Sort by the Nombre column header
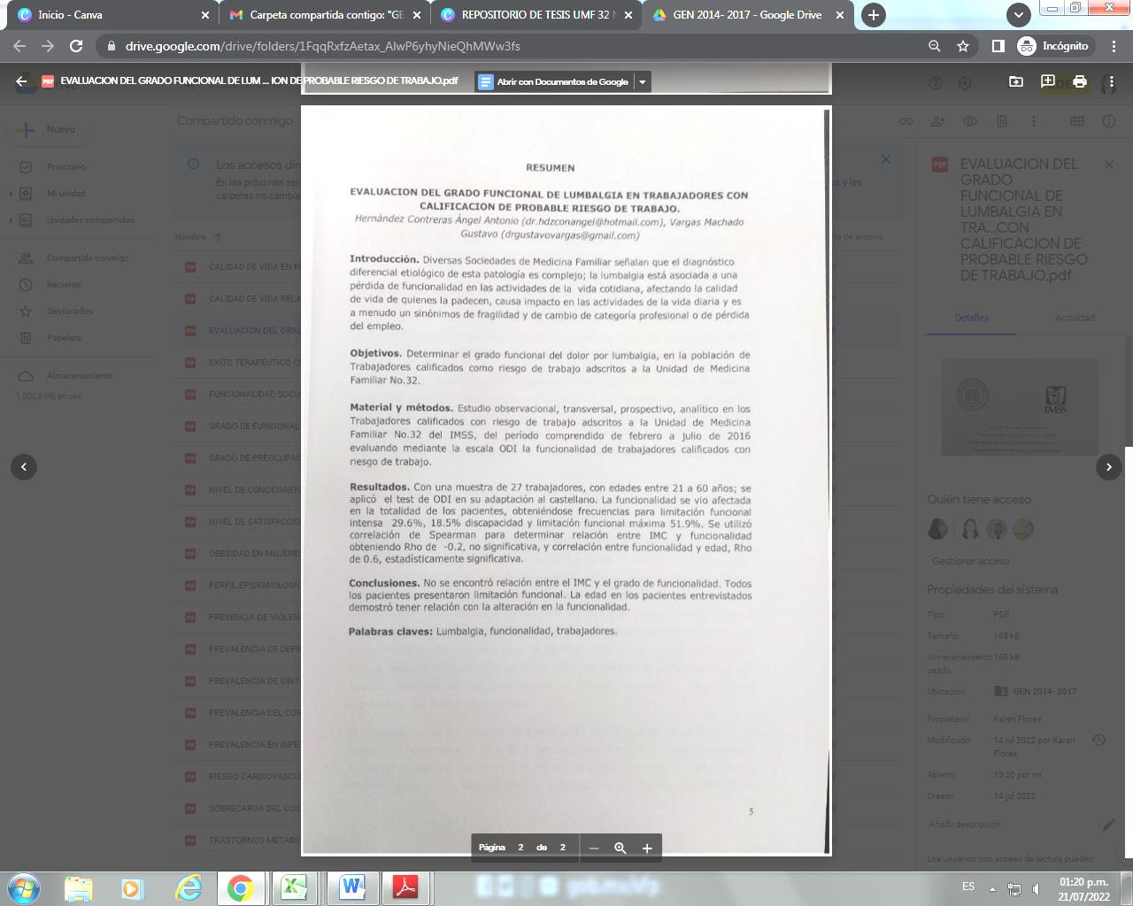 click(x=190, y=236)
